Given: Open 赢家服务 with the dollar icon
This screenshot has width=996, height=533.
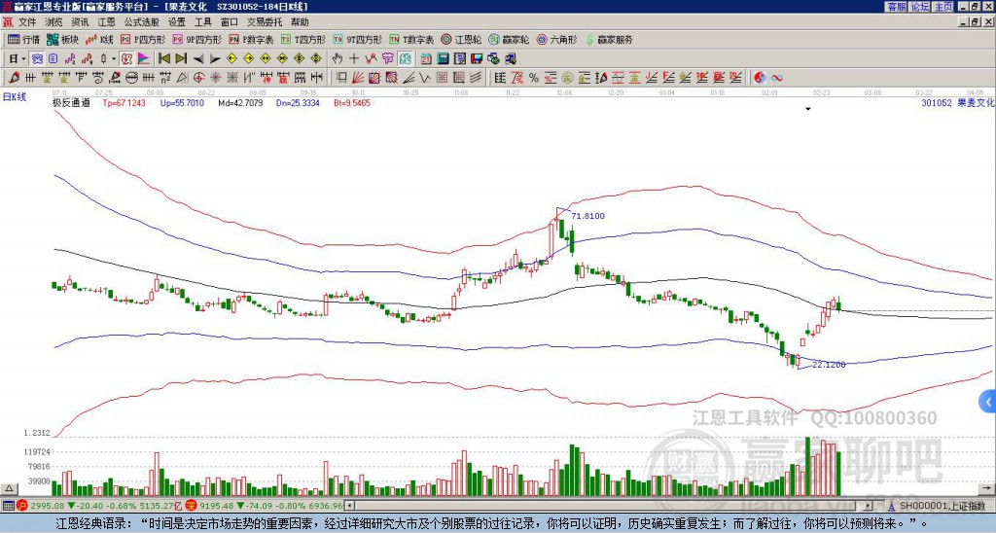Looking at the screenshot, I should pos(609,39).
